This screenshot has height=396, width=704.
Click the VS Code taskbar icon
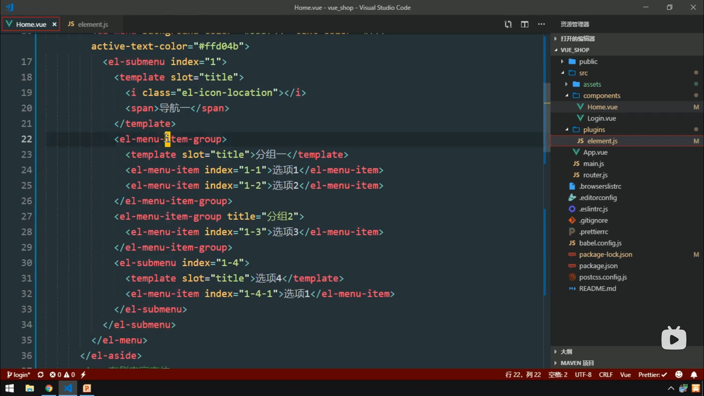tap(68, 388)
